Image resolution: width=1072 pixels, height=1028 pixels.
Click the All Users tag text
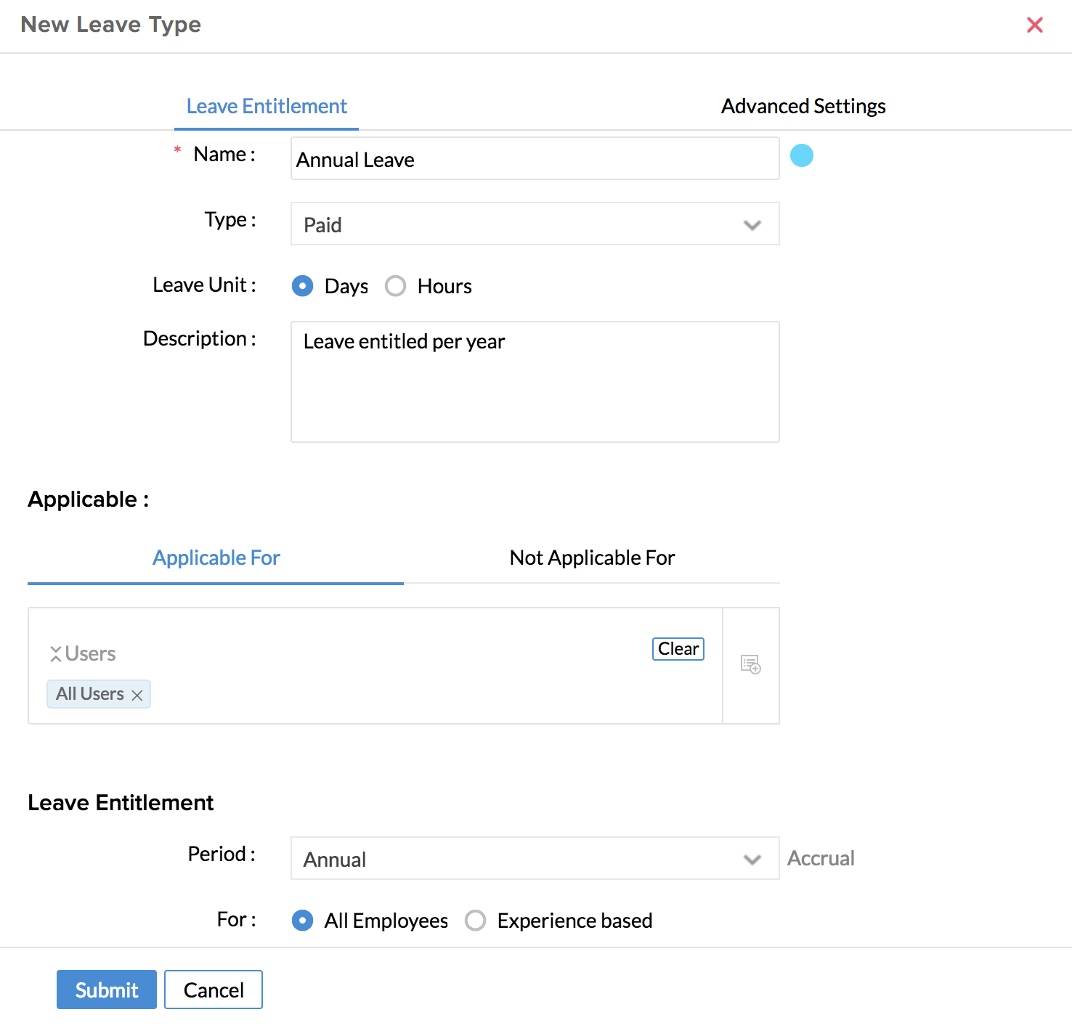(90, 694)
